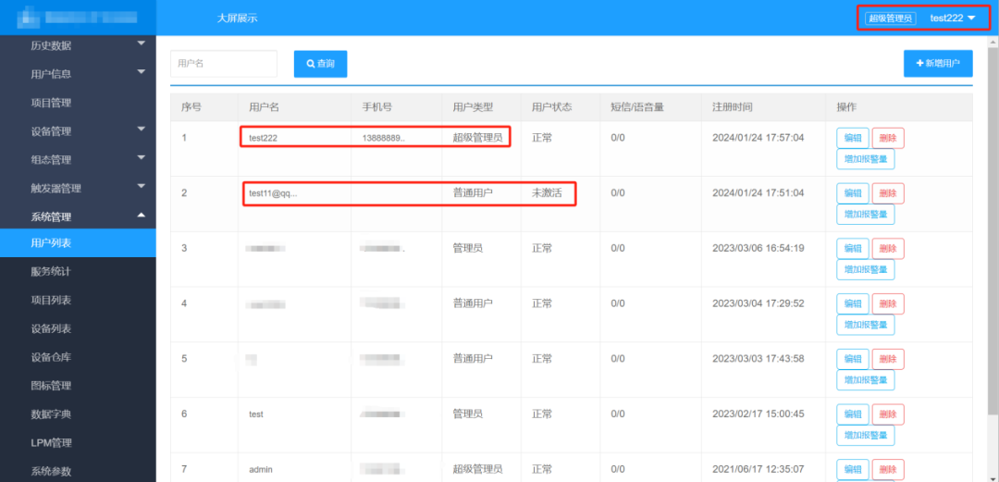
Task: Click date 2021/06/17 12:35:07
Action: 758,469
